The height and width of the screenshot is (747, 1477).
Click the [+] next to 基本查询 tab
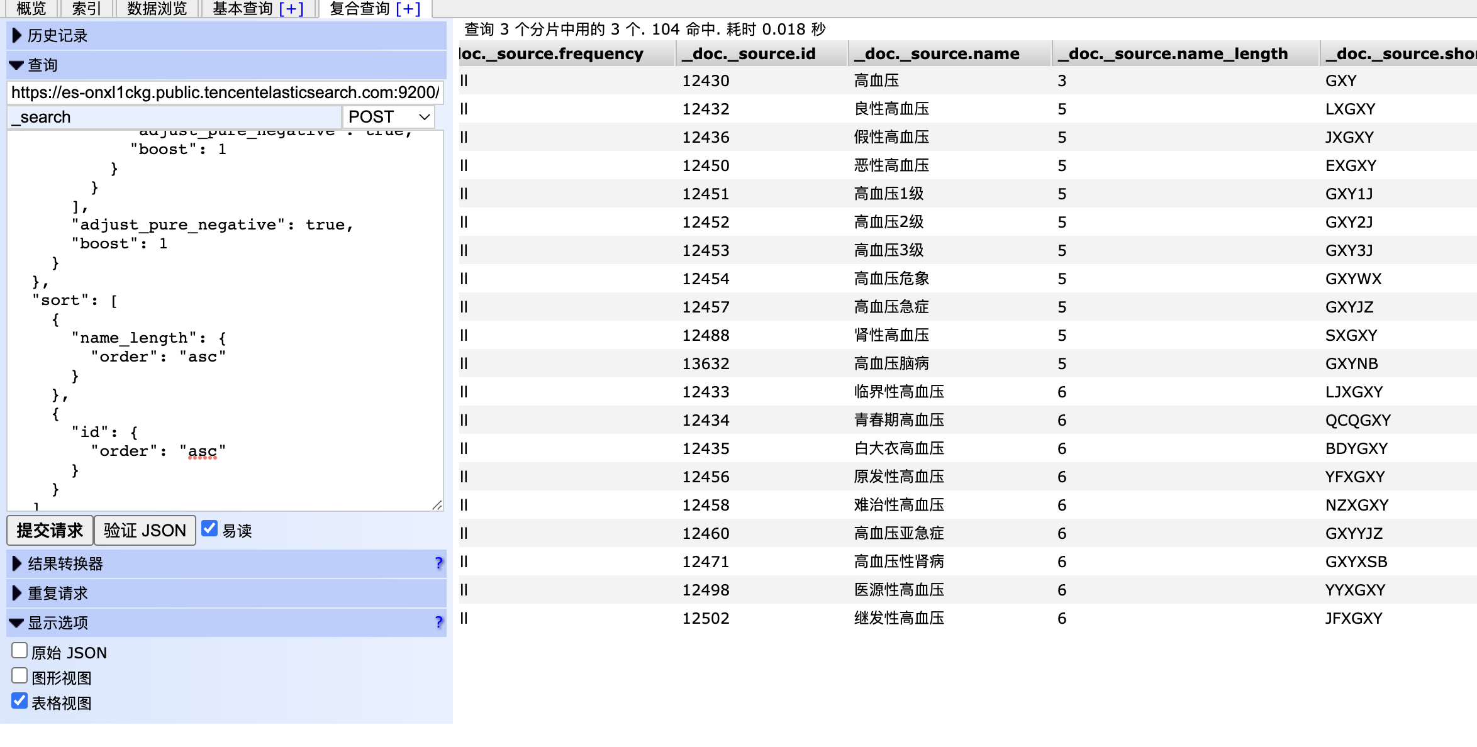click(291, 9)
